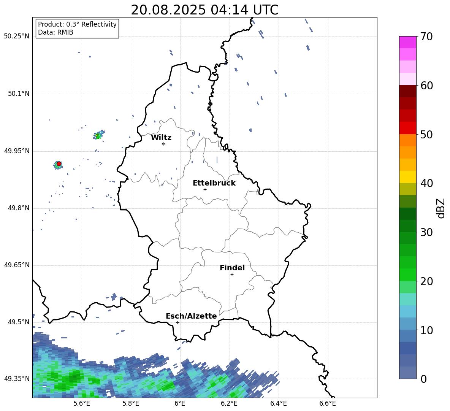Click the 6.2°E longitude label
Viewport: 450px width, 411px height.
(x=229, y=404)
